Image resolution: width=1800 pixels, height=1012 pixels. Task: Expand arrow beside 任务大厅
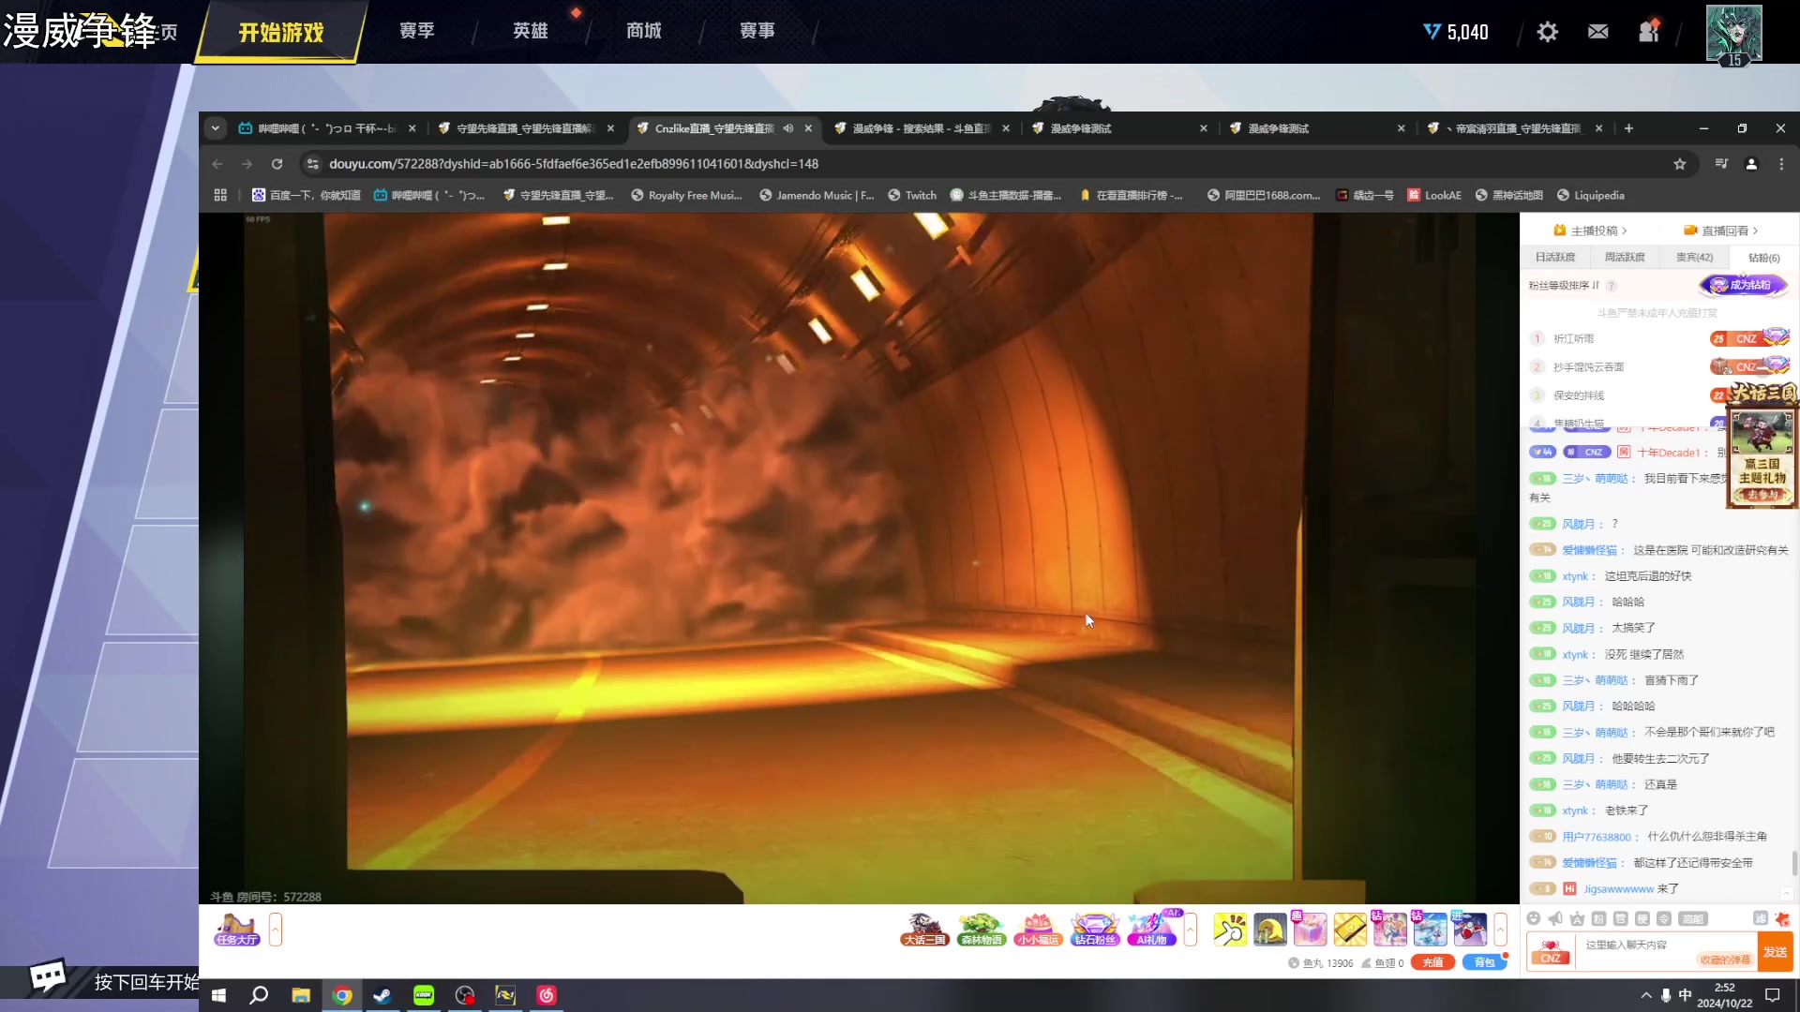(x=276, y=930)
